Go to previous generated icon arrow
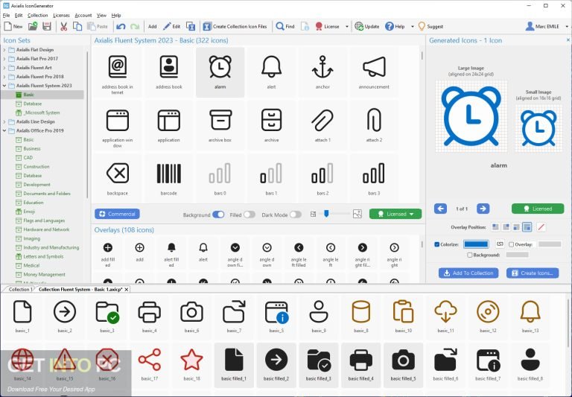572x397 pixels. coord(440,209)
